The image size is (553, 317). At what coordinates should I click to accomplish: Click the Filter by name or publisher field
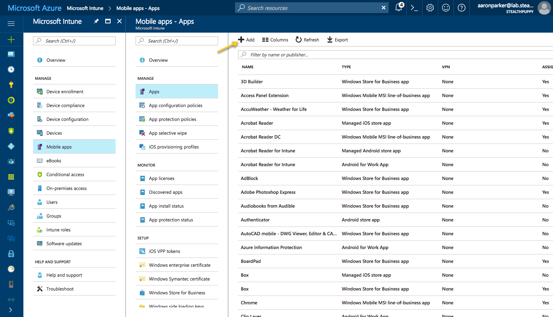click(396, 55)
